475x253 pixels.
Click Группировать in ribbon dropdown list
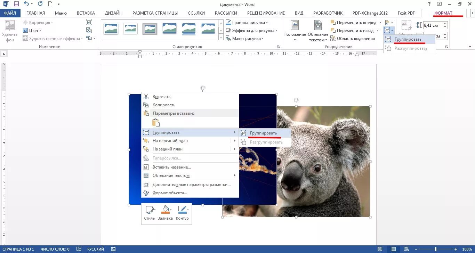pyautogui.click(x=409, y=39)
